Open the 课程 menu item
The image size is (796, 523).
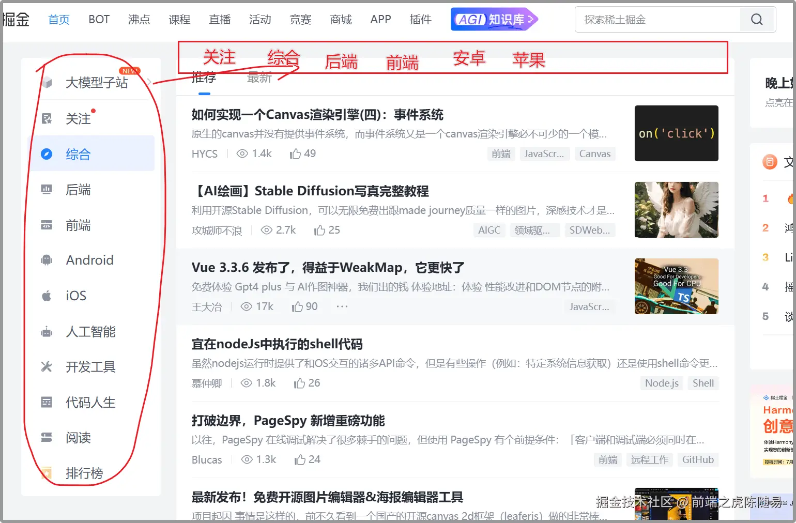pyautogui.click(x=179, y=19)
